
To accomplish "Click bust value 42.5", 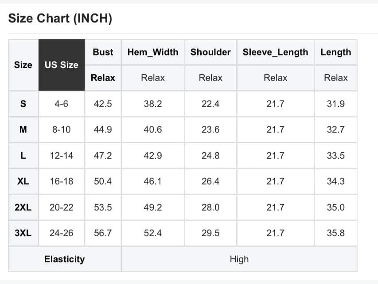I will (103, 104).
